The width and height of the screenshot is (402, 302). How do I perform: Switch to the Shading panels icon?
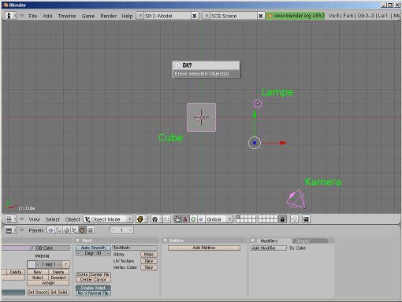[x=66, y=230]
